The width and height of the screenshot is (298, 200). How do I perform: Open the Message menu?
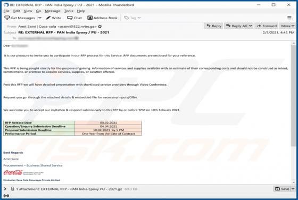click(x=53, y=11)
